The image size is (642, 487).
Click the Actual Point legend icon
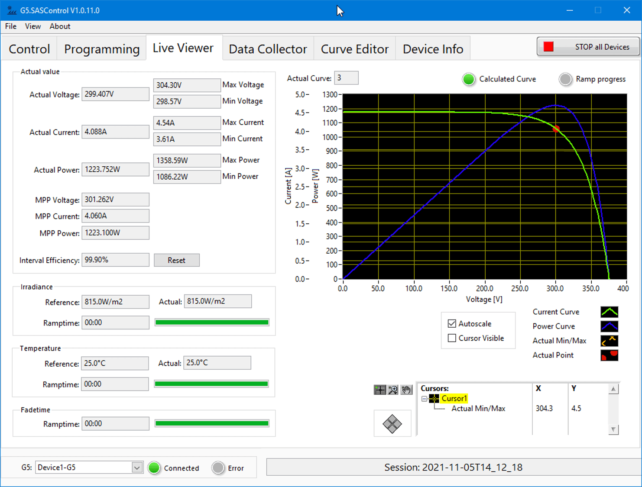[x=609, y=355]
